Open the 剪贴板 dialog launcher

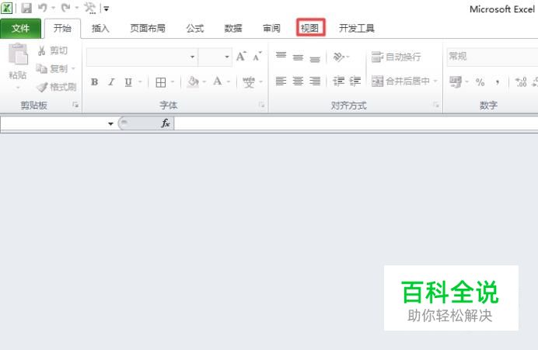(75, 105)
